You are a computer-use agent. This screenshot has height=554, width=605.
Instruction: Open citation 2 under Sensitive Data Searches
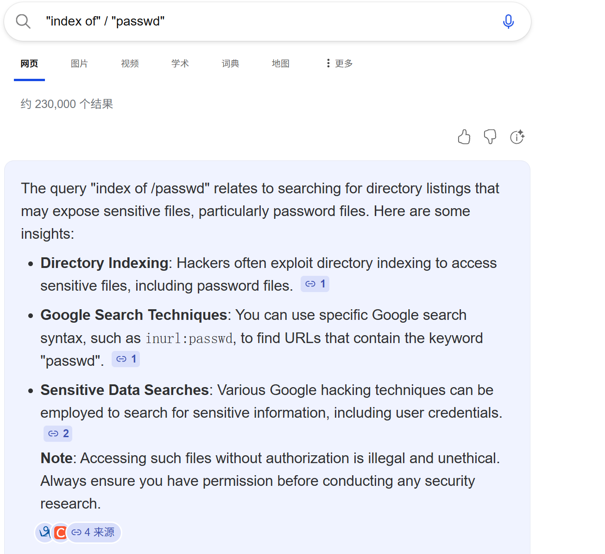pyautogui.click(x=58, y=434)
